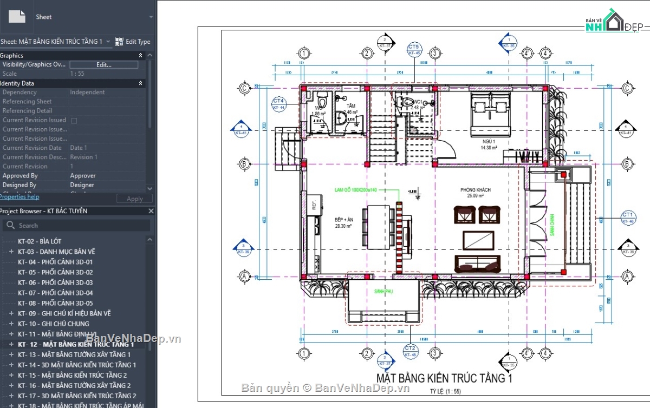Screen dimensions: 650x408
Task: Select section marker 4 KT-41 on left
Action: pos(241,128)
